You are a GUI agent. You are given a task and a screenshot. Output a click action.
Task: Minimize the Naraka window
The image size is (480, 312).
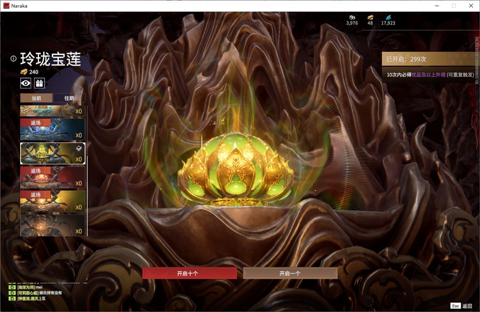[x=437, y=6]
